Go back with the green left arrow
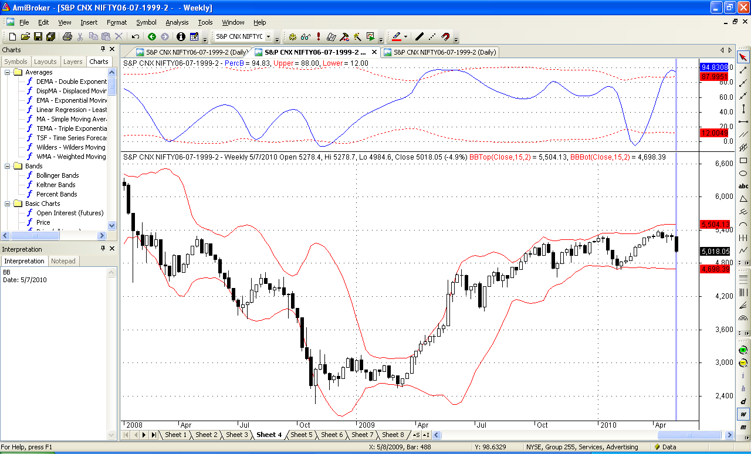Screen dimensions: 751x454 (152, 36)
